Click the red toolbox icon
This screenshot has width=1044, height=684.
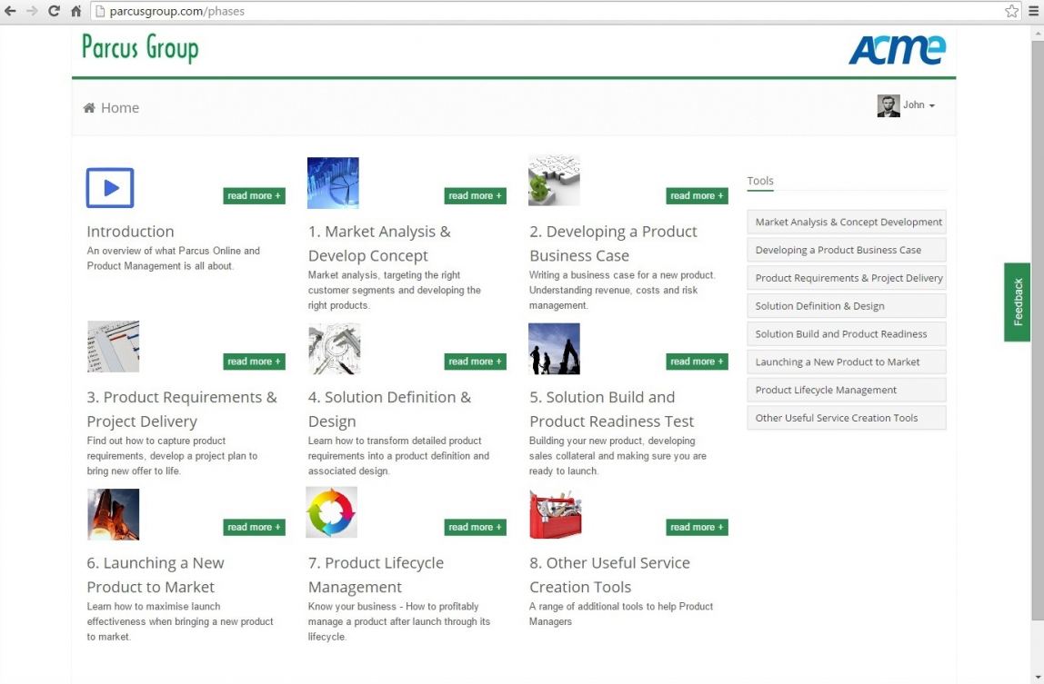[x=555, y=514]
